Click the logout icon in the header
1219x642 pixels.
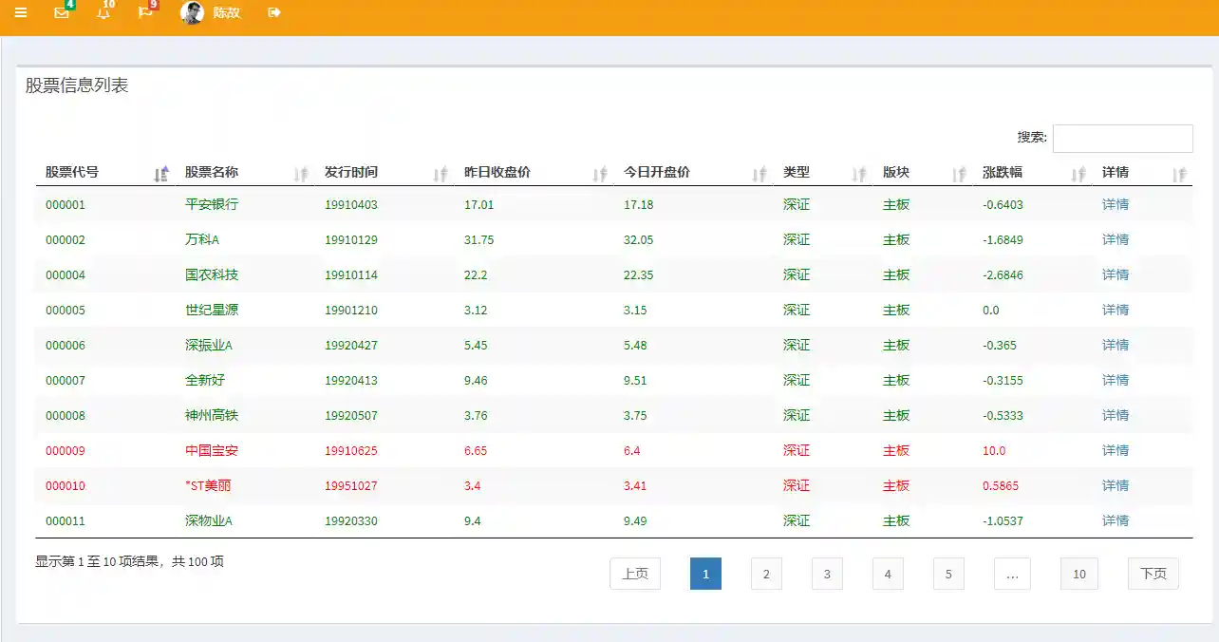click(x=274, y=13)
